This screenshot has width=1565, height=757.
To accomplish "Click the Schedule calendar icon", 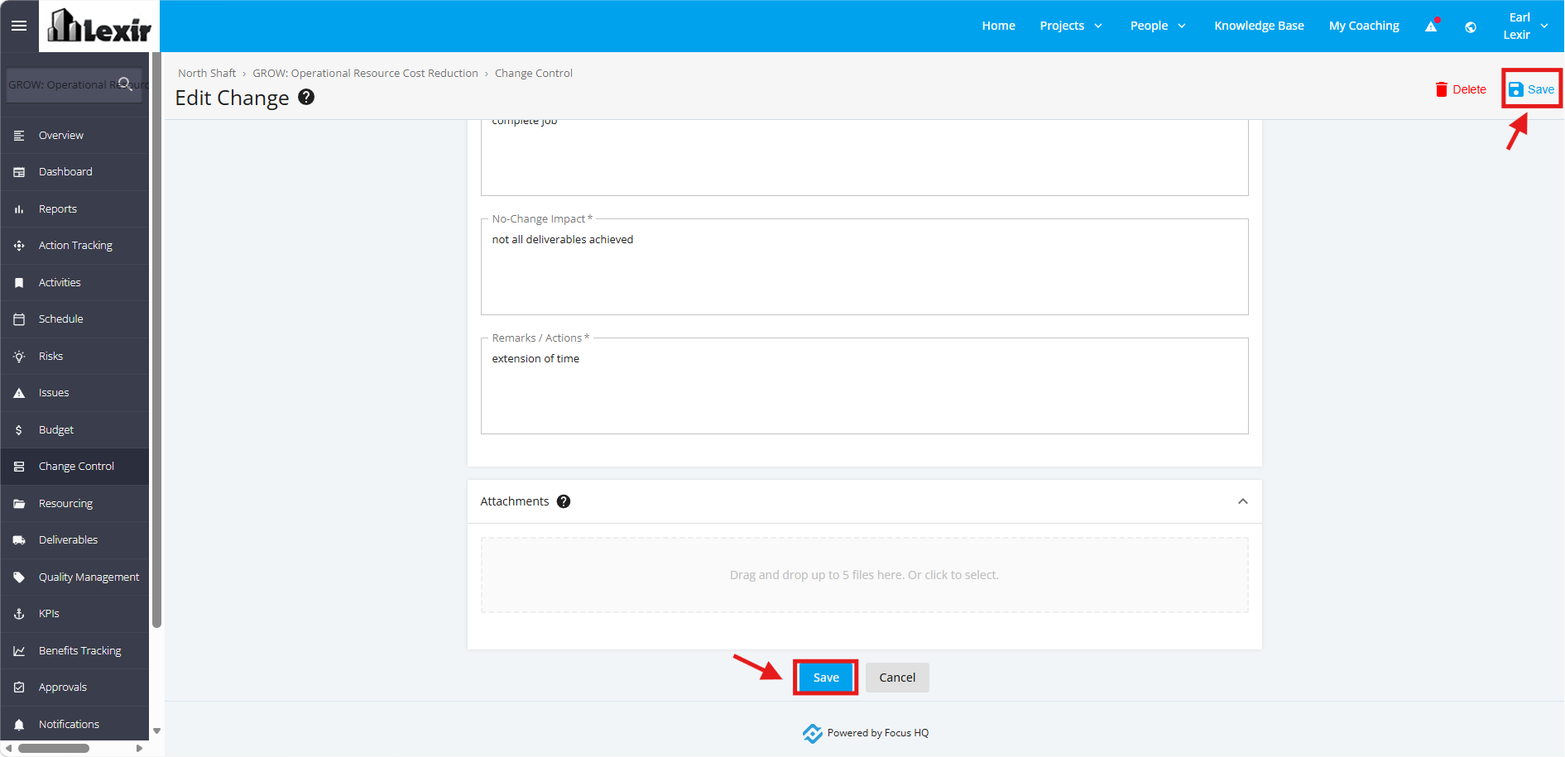I will click(x=19, y=319).
